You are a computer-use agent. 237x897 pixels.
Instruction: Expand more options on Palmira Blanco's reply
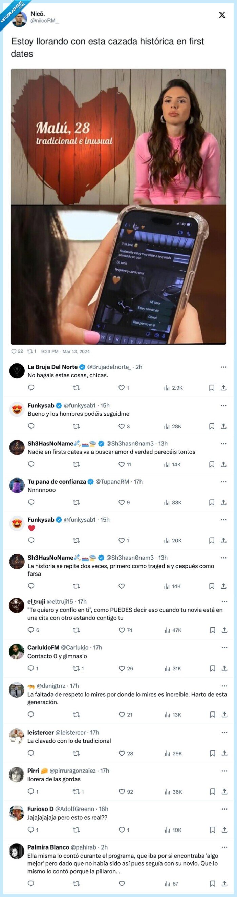point(224,847)
